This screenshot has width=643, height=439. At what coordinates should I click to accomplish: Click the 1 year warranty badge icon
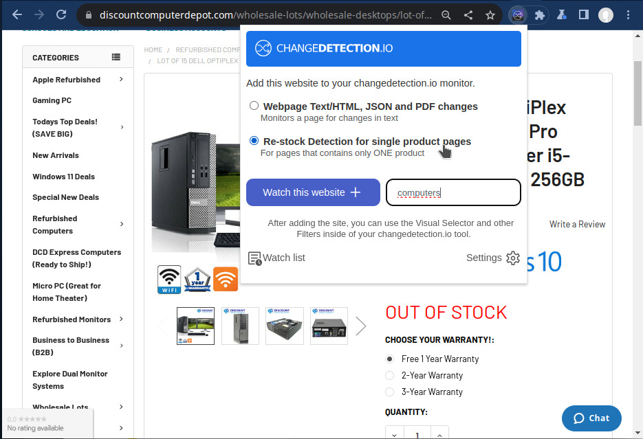[197, 280]
